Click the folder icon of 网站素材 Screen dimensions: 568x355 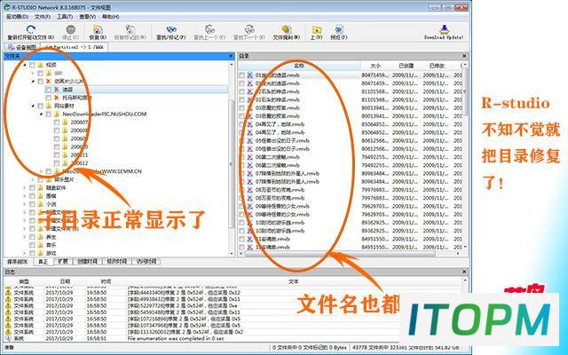tap(49, 106)
